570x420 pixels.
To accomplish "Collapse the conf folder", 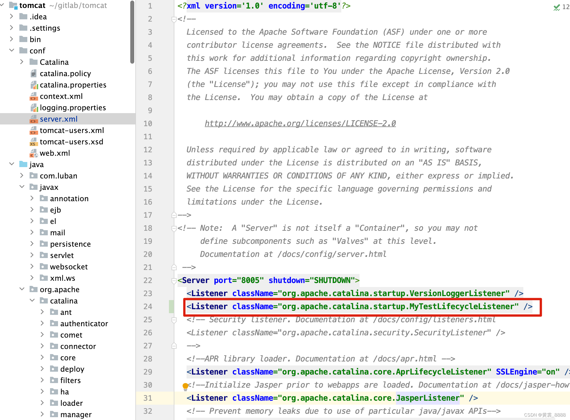I will [x=12, y=50].
